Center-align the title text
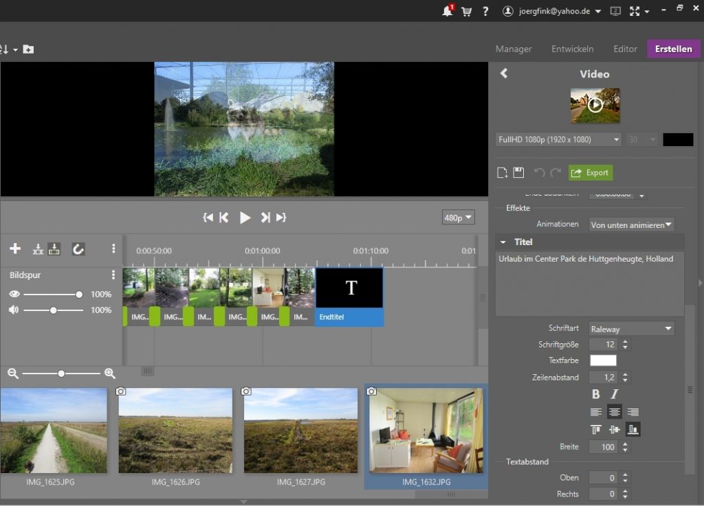The image size is (704, 506). tap(614, 412)
